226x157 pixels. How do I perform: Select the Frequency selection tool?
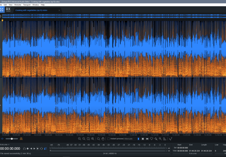(147, 139)
